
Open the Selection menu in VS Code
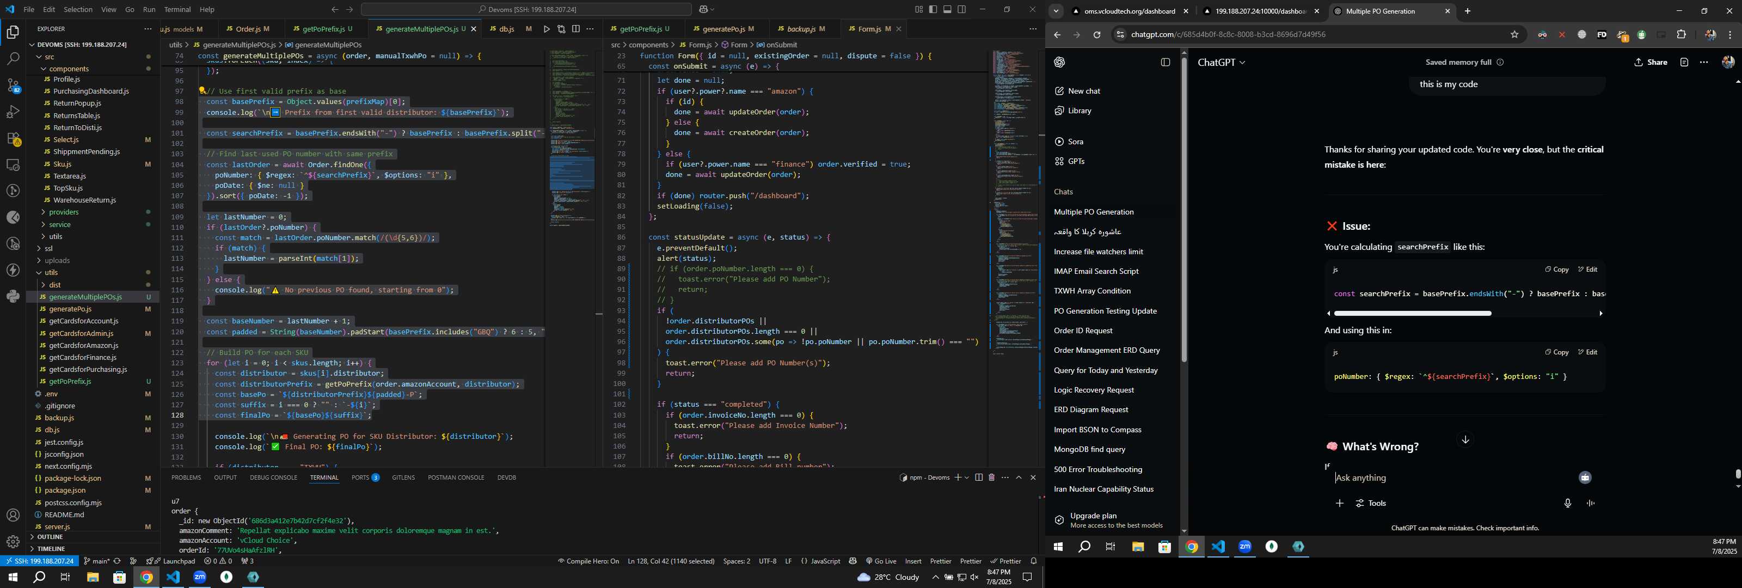78,9
